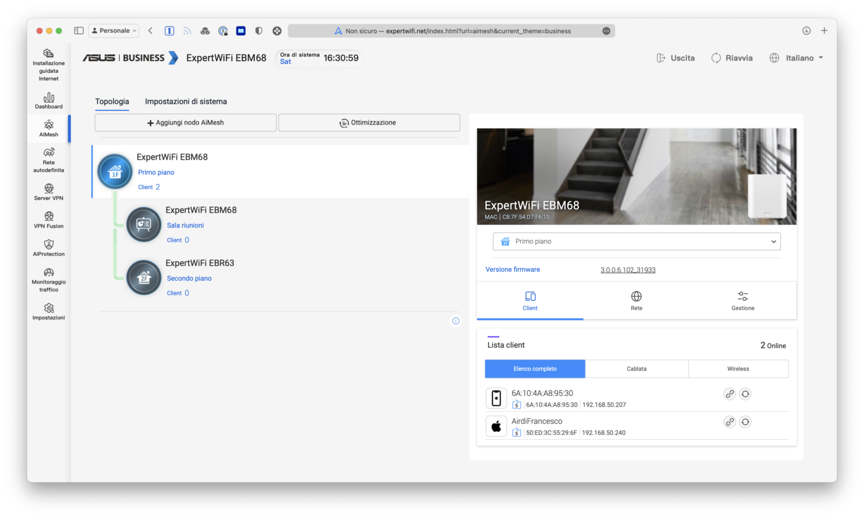Open Rete autodefinita in the sidebar

49,160
